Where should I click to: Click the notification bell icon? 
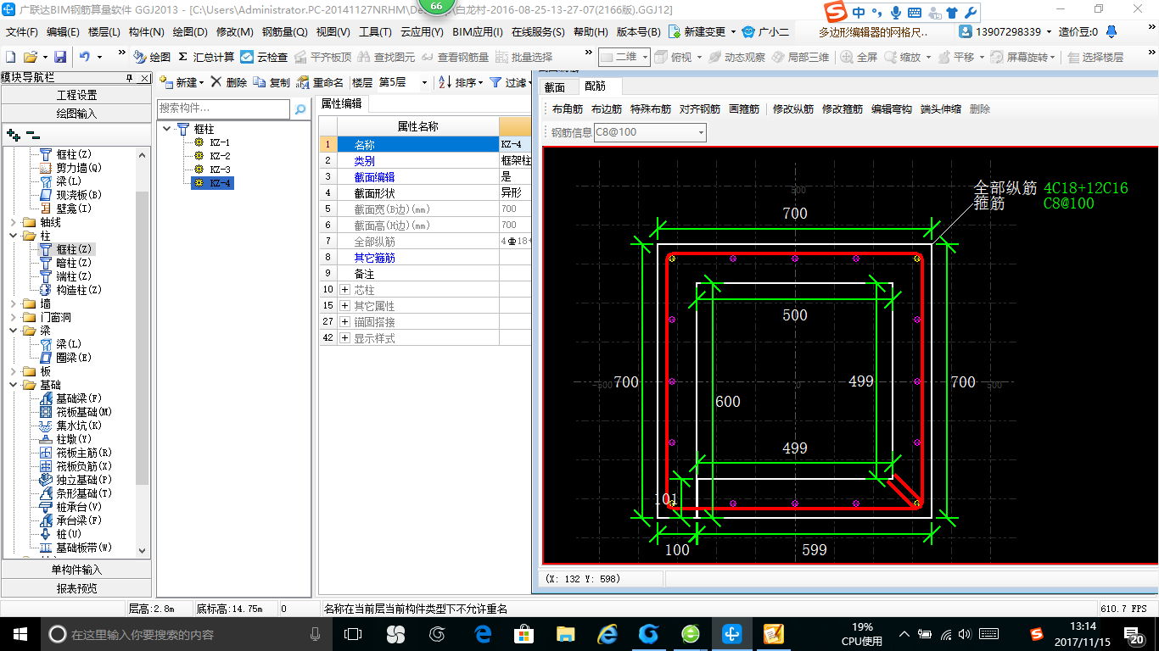[x=1111, y=31]
